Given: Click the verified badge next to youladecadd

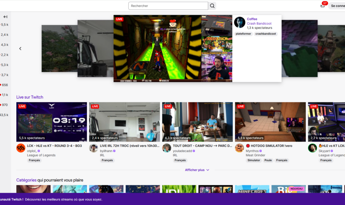Looking at the screenshot, I should 194,151.
